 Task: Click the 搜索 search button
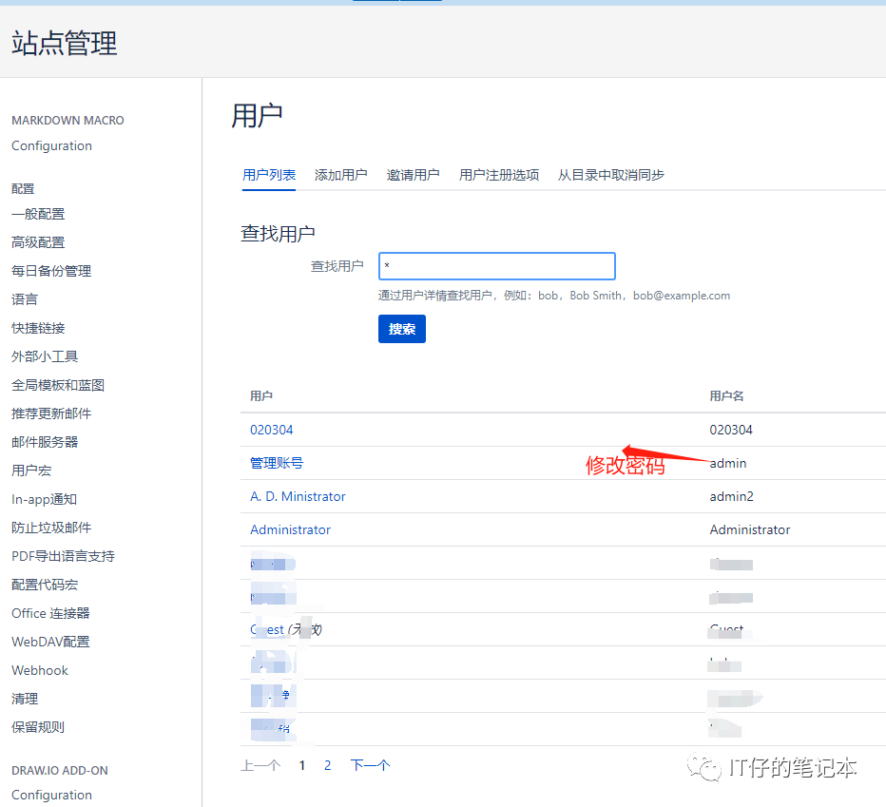pyautogui.click(x=401, y=329)
